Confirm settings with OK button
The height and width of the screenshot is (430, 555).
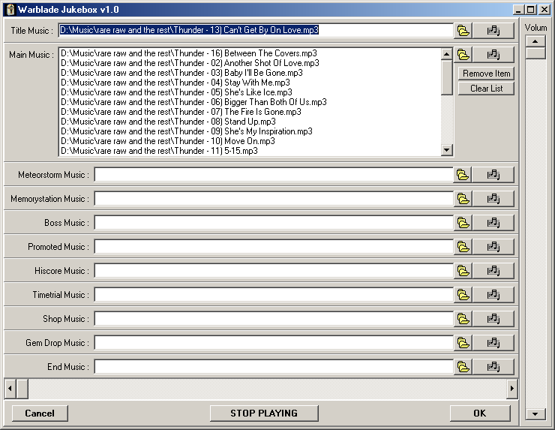[480, 413]
